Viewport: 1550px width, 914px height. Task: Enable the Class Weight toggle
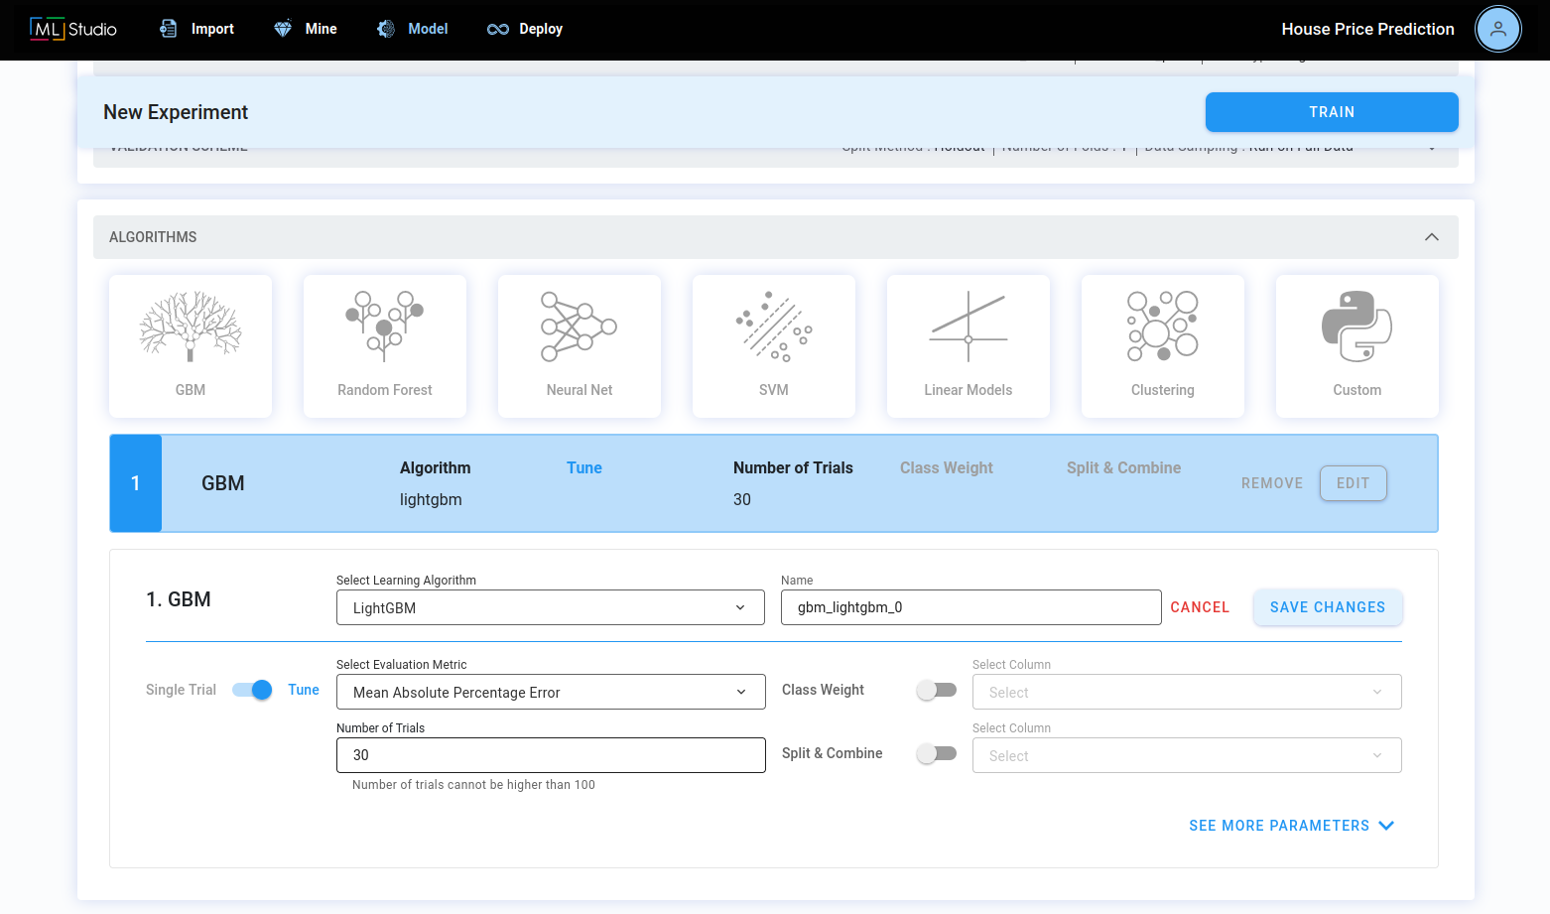point(937,690)
